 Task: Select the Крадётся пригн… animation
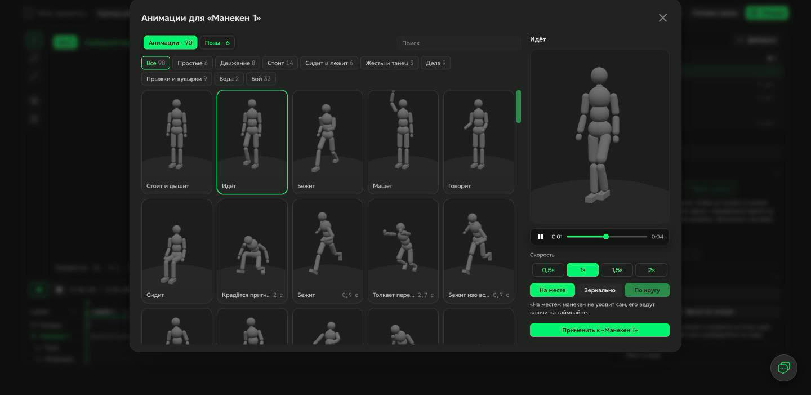[x=252, y=251]
